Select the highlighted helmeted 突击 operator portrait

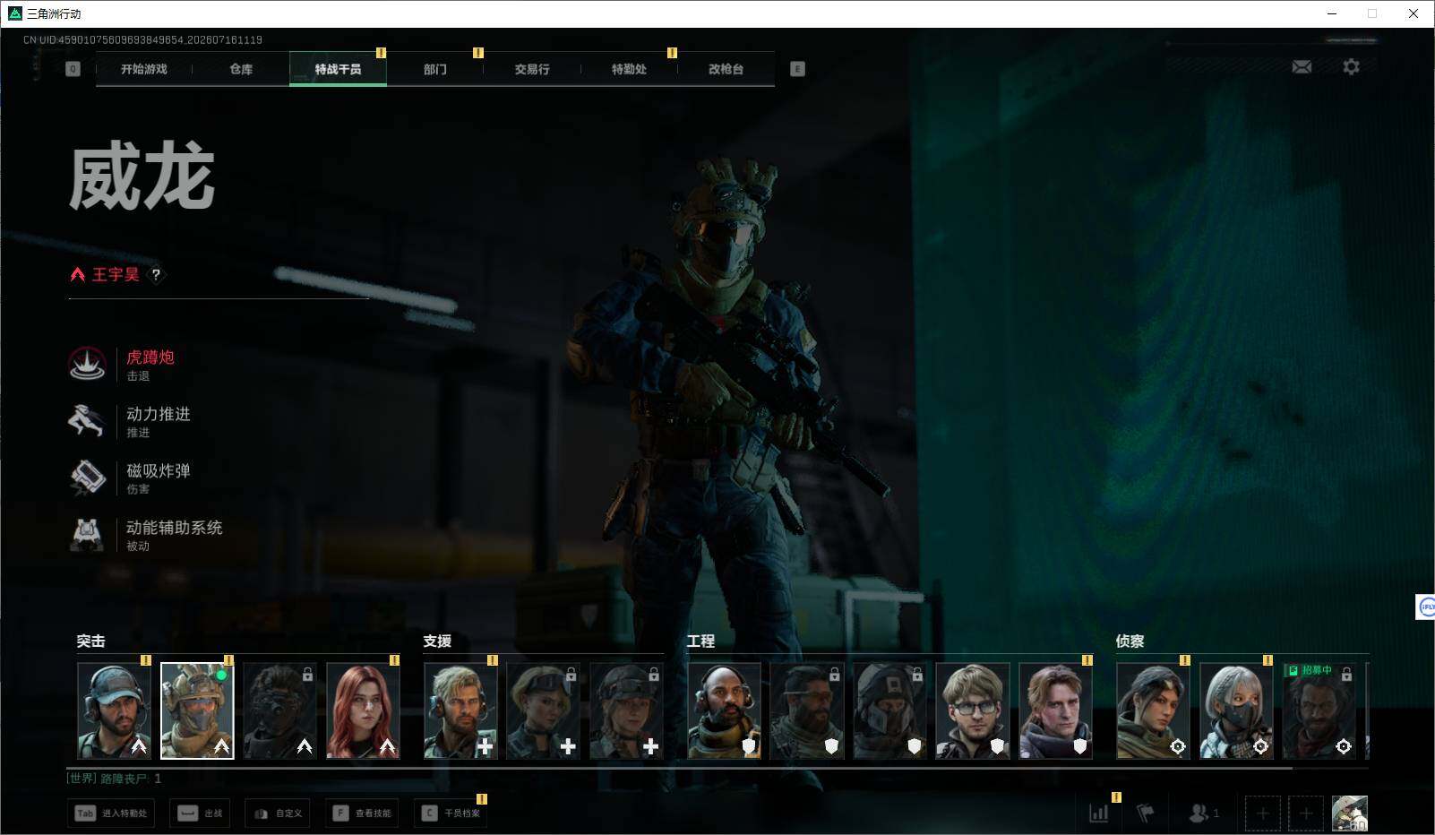[197, 711]
